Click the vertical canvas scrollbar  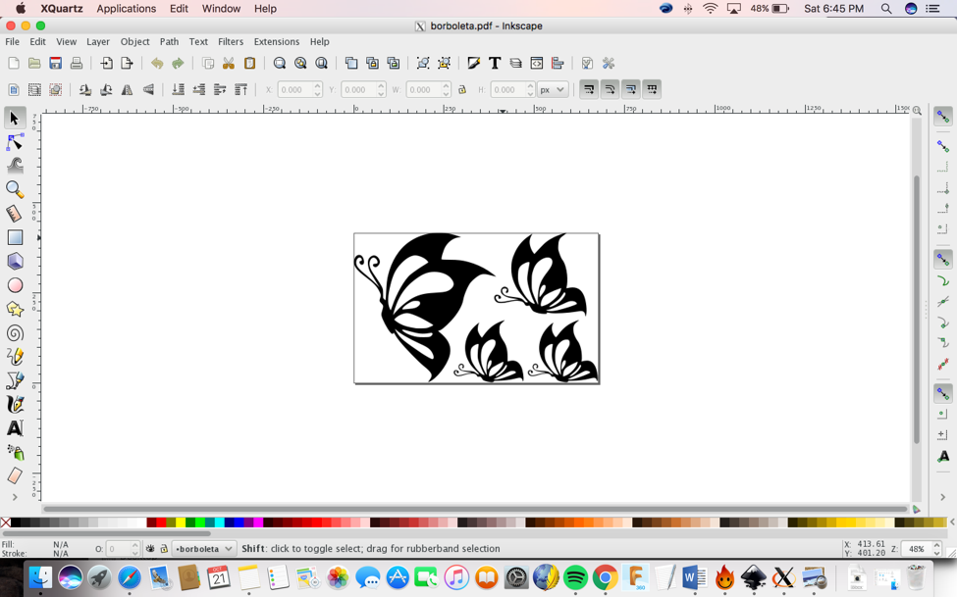tap(916, 309)
